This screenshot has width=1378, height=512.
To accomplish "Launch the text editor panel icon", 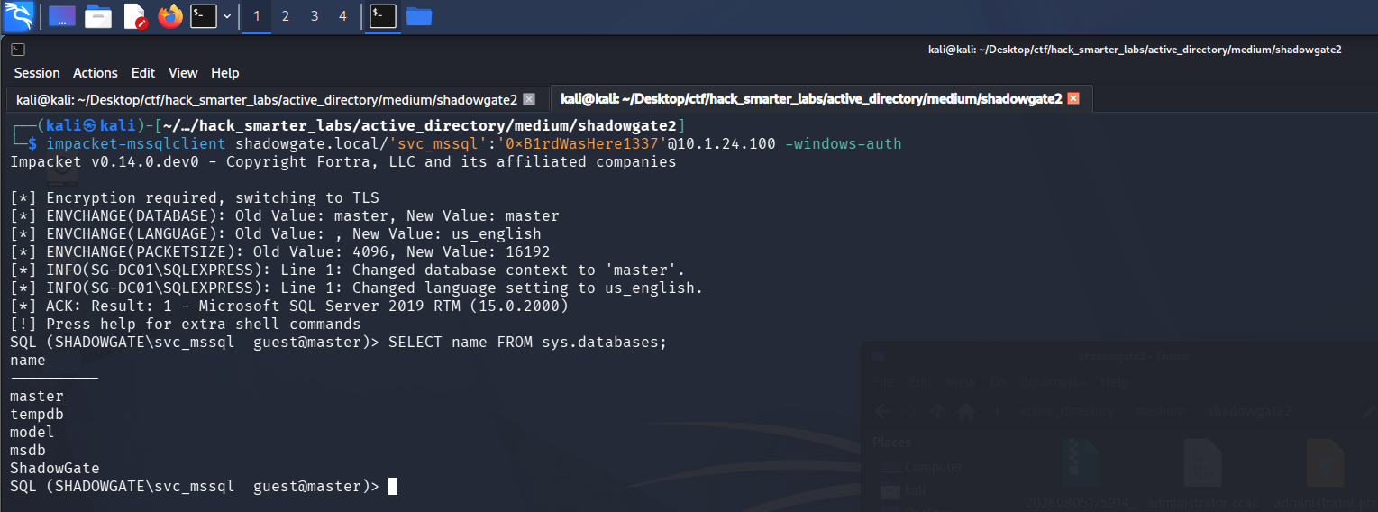I will click(x=134, y=15).
